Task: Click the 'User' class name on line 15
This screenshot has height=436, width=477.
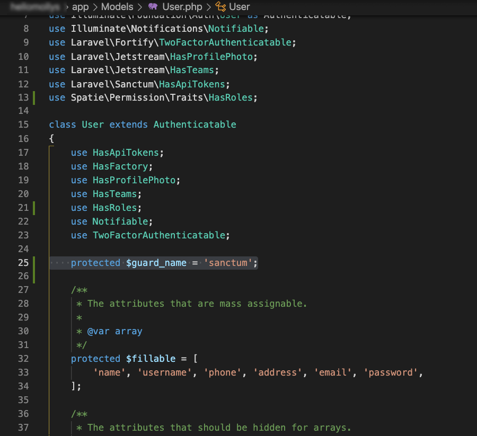Action: coord(93,124)
